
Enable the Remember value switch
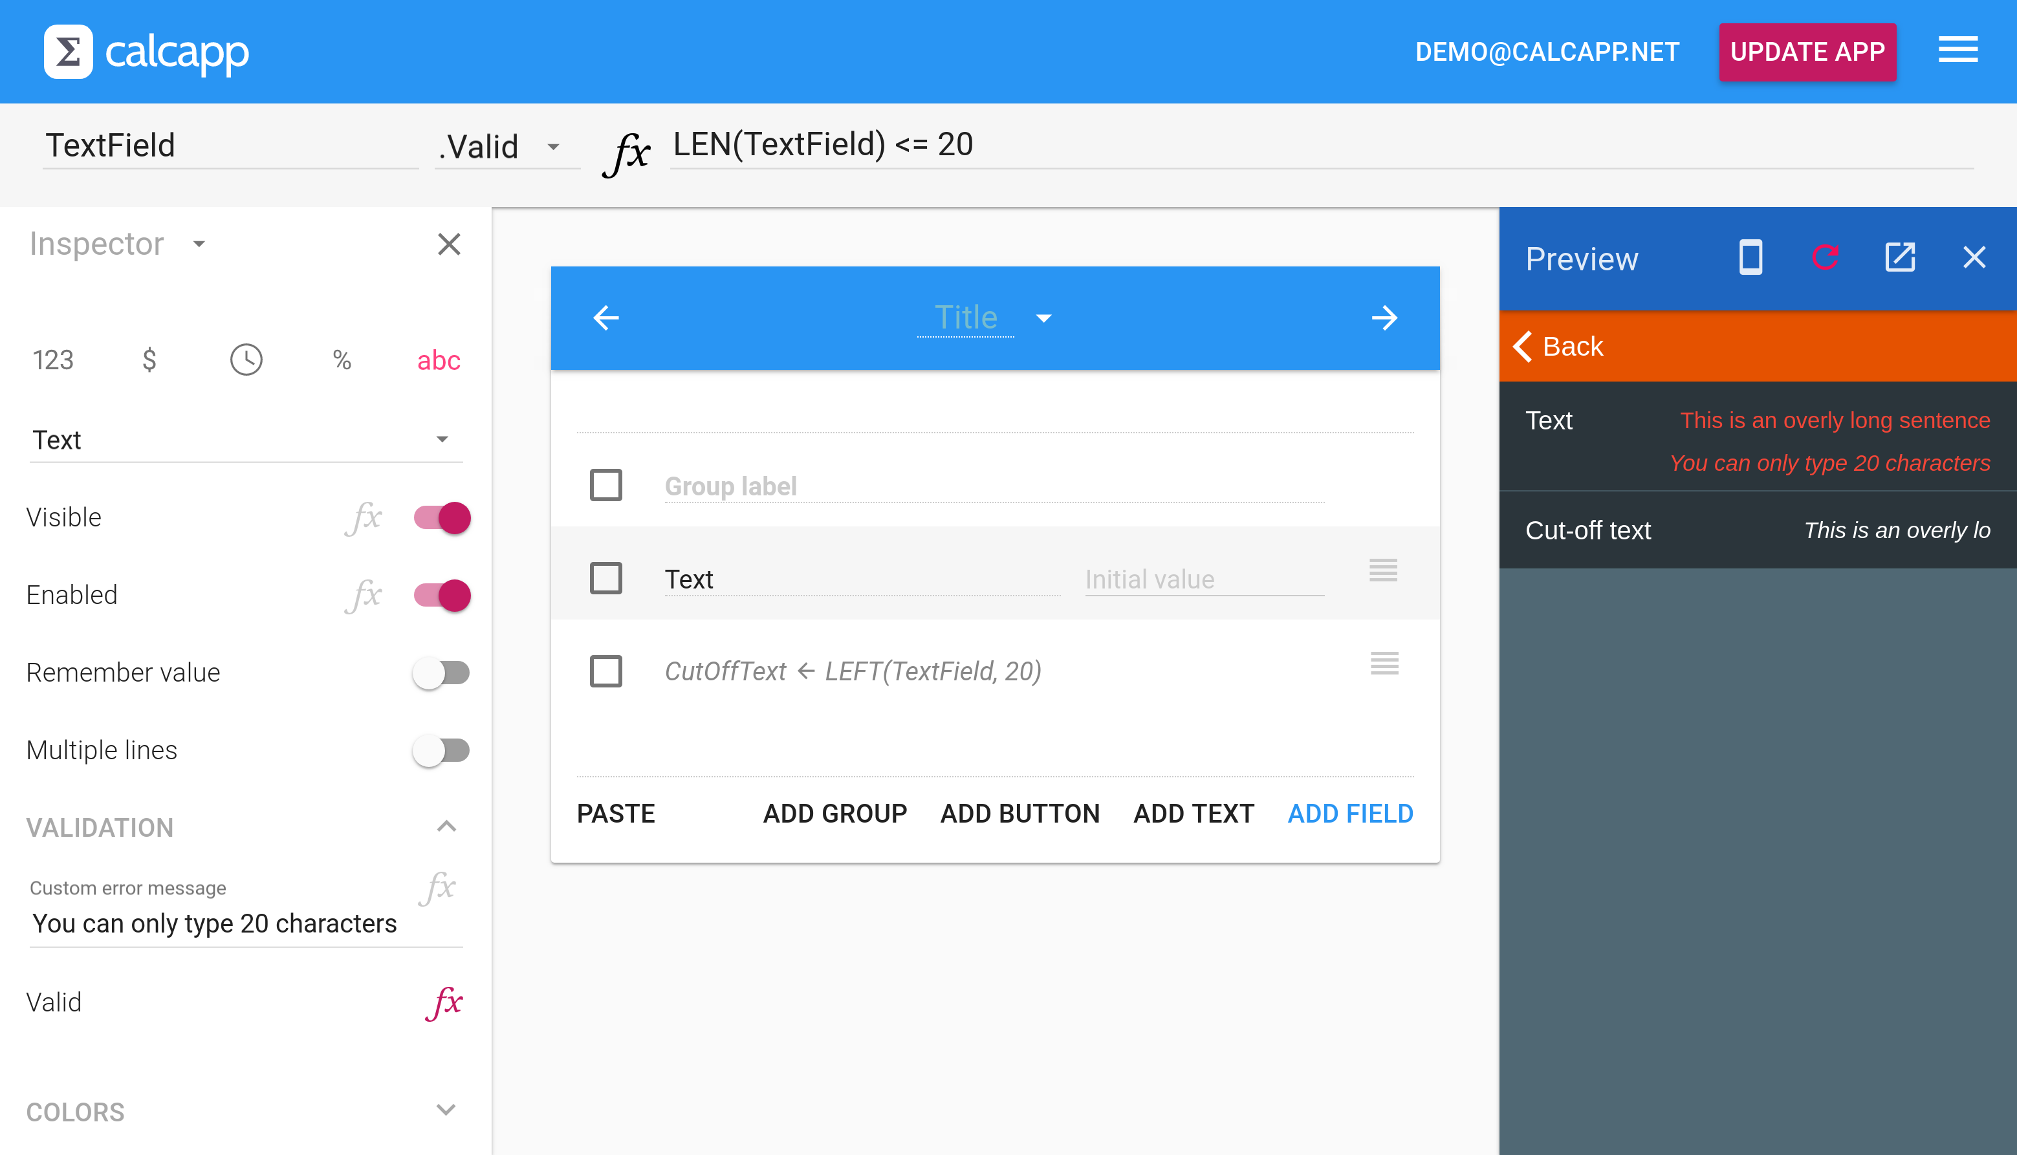coord(441,672)
